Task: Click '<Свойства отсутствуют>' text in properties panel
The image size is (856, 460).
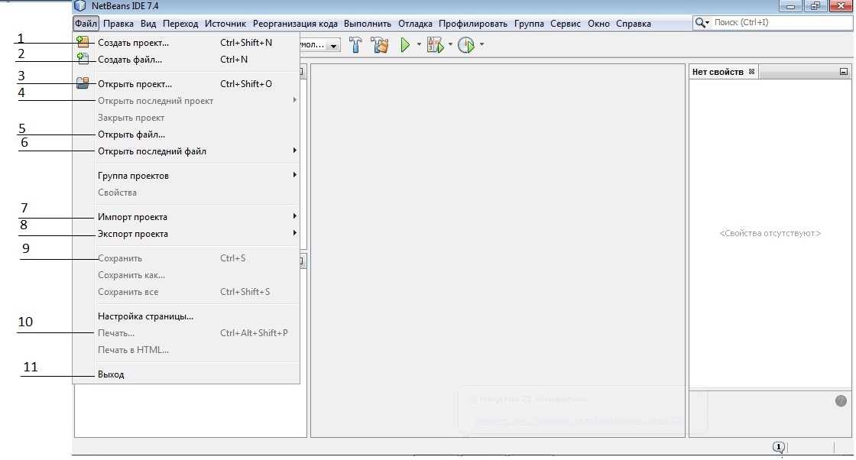Action: point(770,233)
